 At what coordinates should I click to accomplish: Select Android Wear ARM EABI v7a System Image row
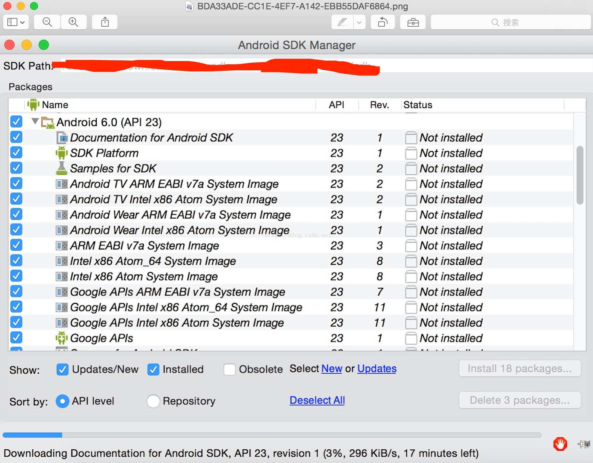tap(291, 215)
